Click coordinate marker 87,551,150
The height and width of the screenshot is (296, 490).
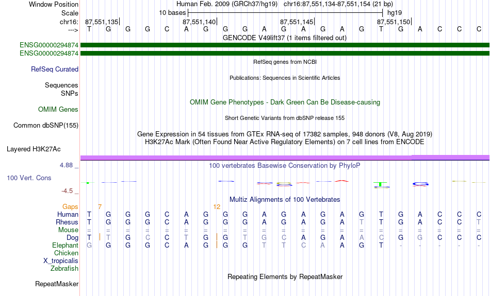pos(394,22)
